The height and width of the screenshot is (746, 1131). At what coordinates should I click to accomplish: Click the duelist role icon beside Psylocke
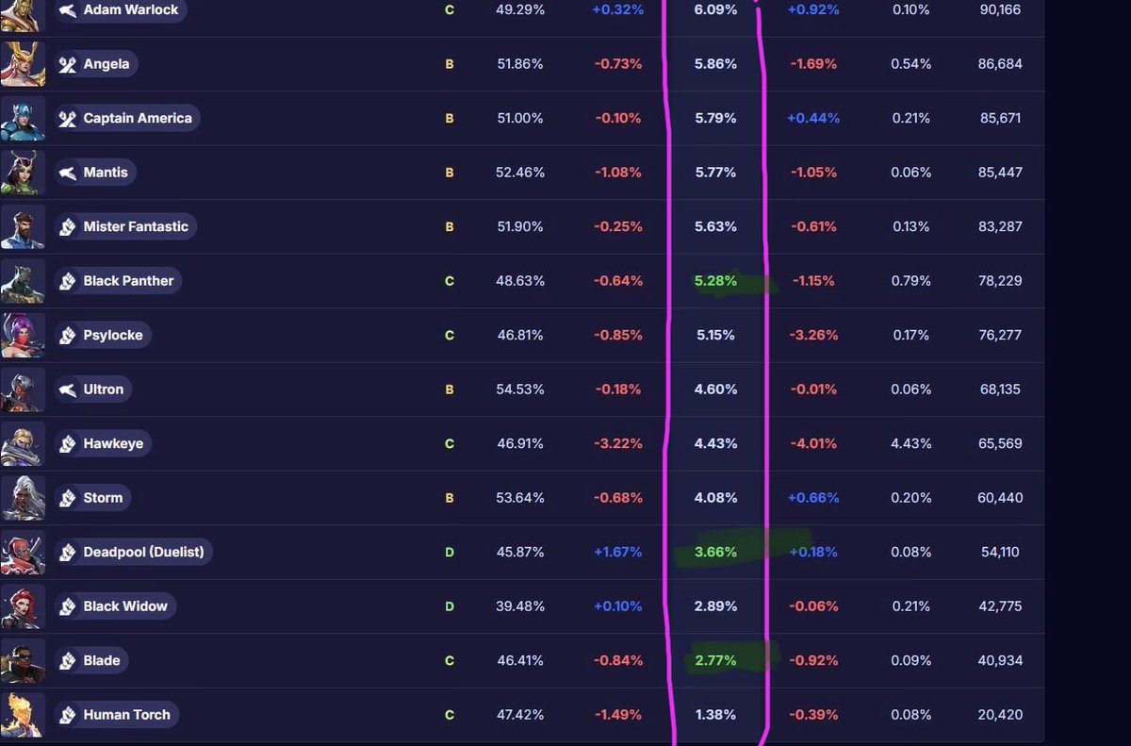[68, 336]
